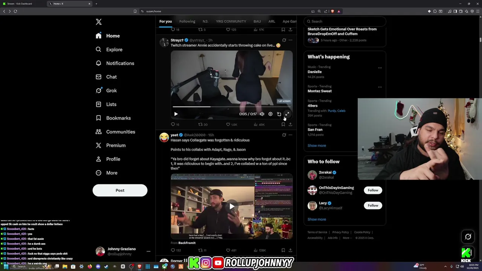Show more under What's happening
The width and height of the screenshot is (482, 271).
click(317, 146)
